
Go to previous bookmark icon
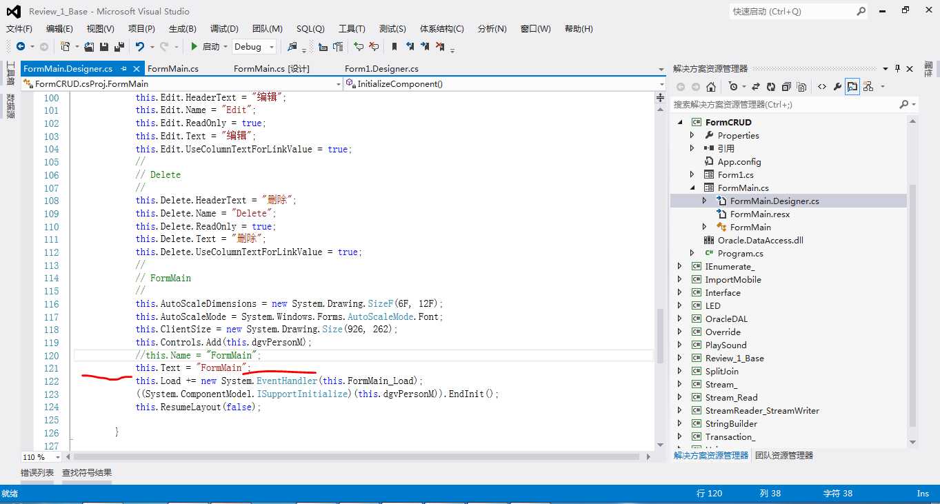(410, 46)
